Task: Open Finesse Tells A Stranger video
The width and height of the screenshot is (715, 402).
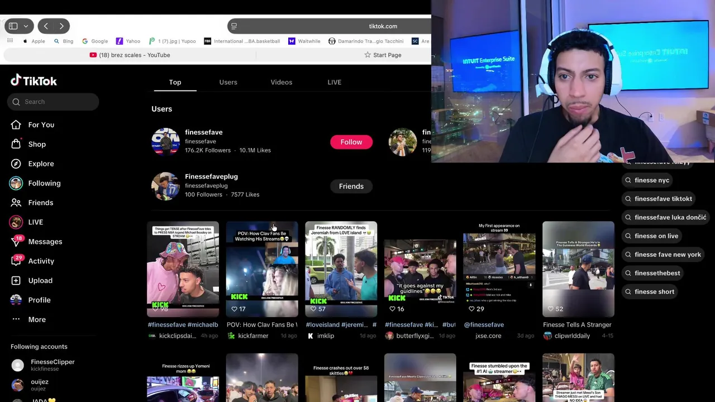Action: (x=578, y=269)
